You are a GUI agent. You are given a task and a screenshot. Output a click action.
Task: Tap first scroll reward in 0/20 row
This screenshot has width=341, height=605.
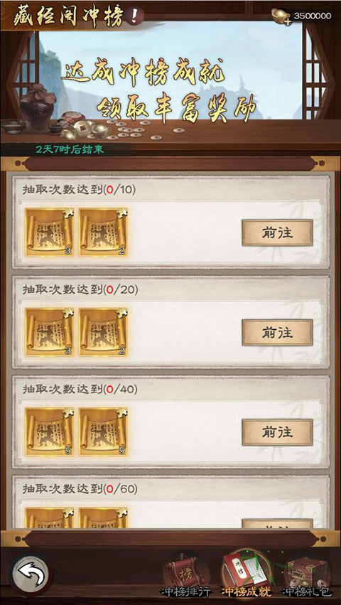pyautogui.click(x=50, y=332)
